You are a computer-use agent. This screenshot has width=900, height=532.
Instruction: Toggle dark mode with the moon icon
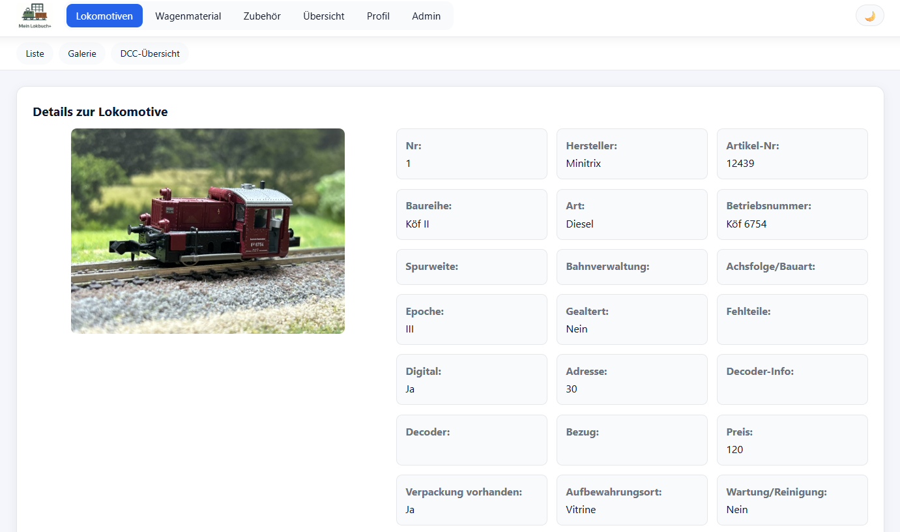click(x=869, y=16)
